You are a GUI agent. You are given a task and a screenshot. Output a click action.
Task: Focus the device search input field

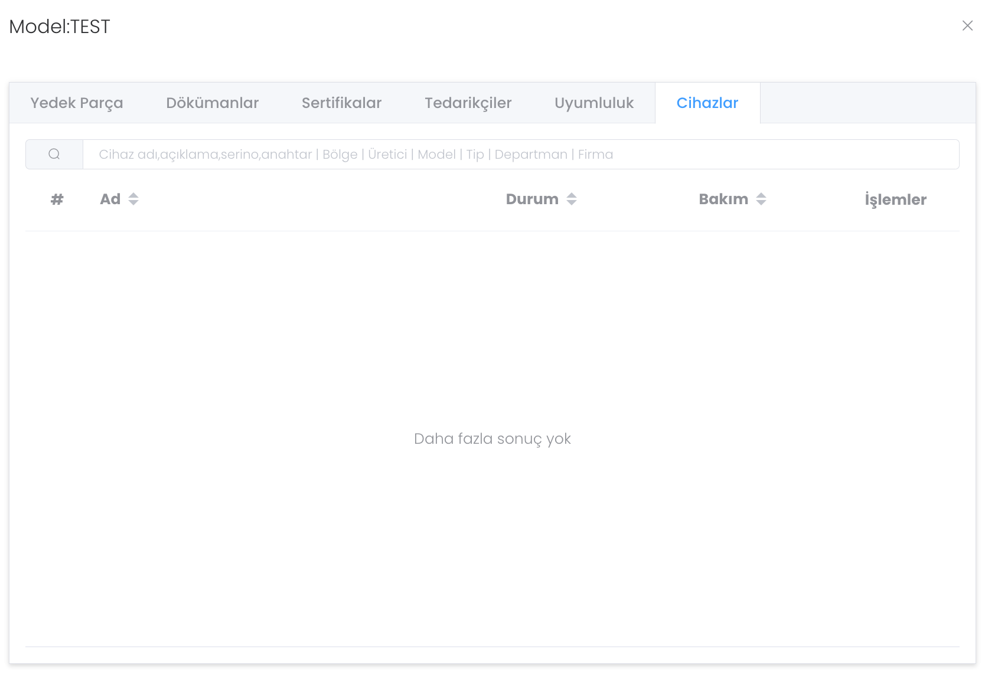click(520, 155)
